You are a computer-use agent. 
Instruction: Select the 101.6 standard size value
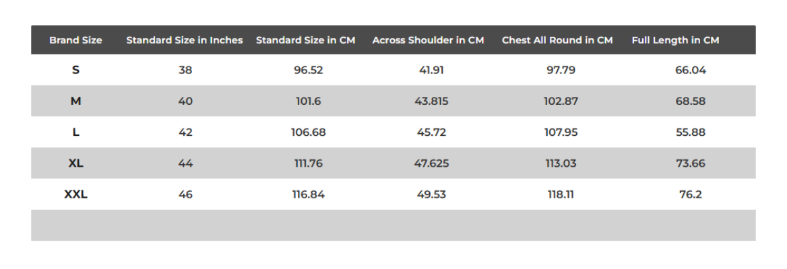[308, 102]
